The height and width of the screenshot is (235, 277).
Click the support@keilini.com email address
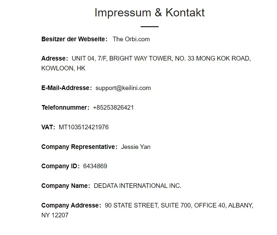click(123, 88)
